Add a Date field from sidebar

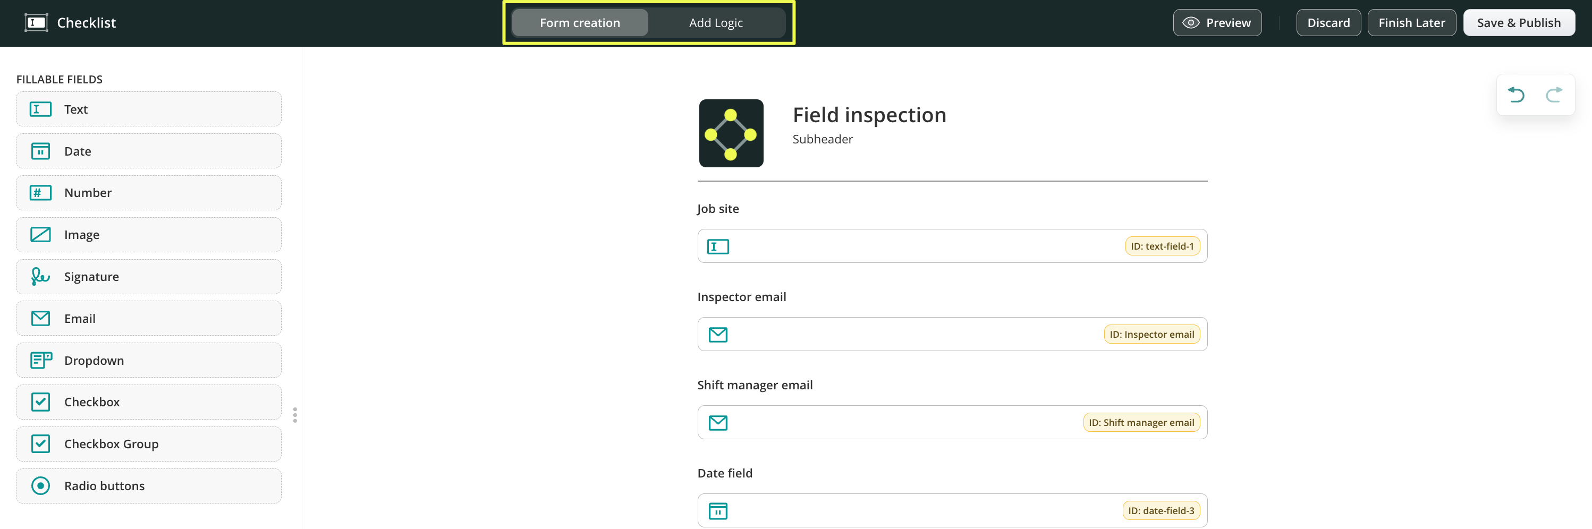[148, 151]
